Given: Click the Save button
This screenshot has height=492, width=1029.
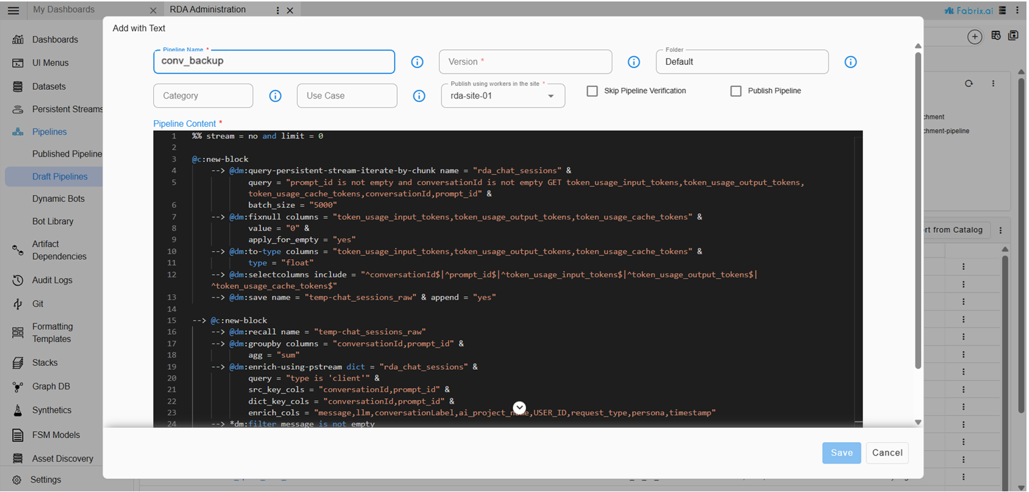Looking at the screenshot, I should (x=841, y=453).
